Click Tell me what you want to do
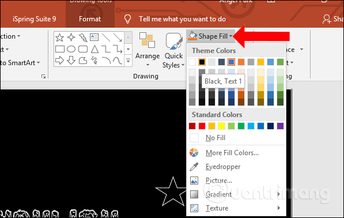Image resolution: width=344 pixels, height=218 pixels. pyautogui.click(x=182, y=19)
